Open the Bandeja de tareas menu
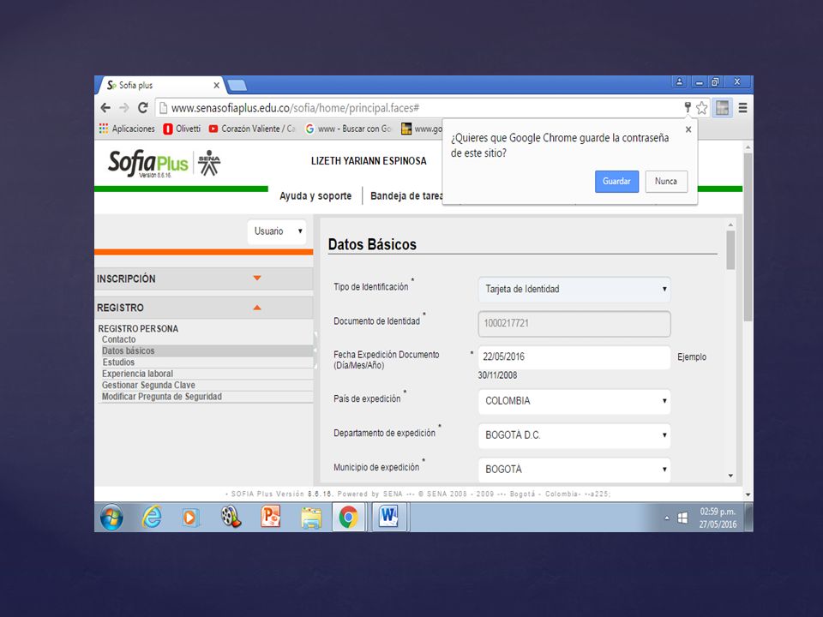The height and width of the screenshot is (617, 823). (406, 195)
